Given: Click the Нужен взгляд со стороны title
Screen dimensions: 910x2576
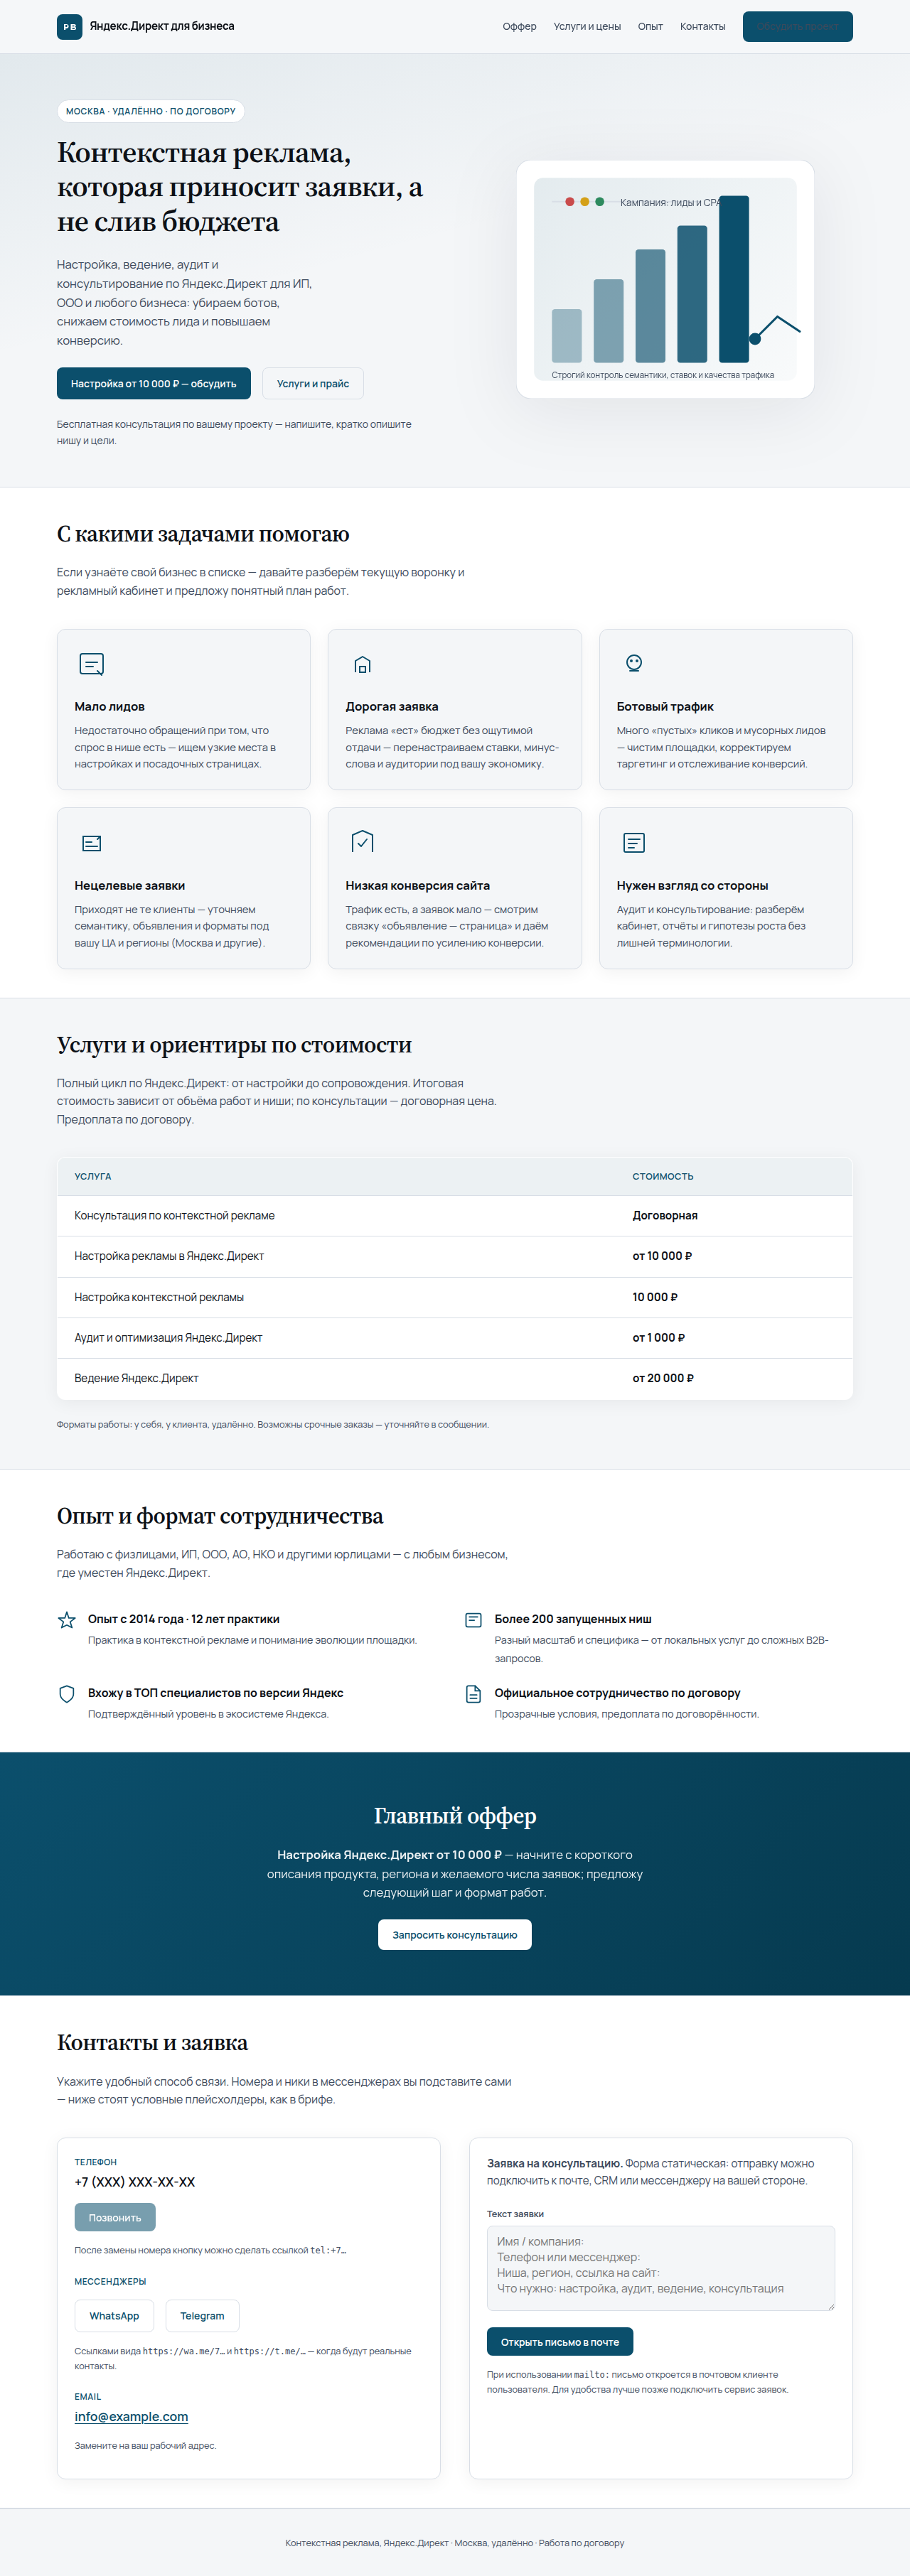Looking at the screenshot, I should click(692, 886).
